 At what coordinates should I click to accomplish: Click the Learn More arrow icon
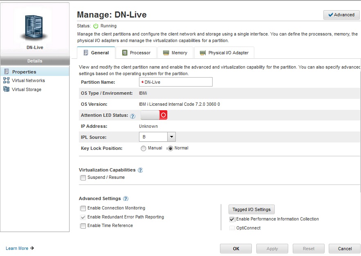[32, 248]
